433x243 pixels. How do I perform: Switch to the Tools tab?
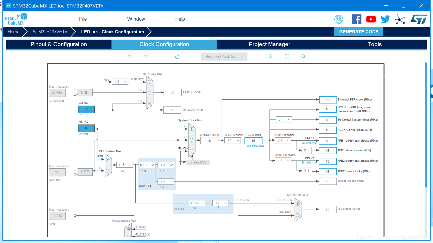pos(375,44)
